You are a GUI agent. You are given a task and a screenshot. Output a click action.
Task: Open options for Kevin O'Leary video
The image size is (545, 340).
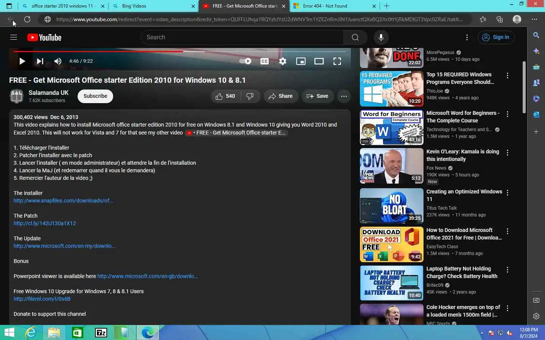508,153
